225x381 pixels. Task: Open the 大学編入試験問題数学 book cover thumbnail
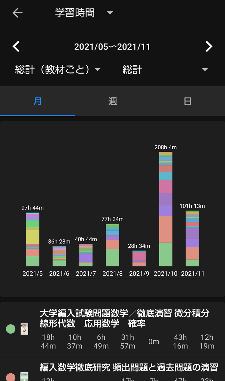click(x=24, y=329)
